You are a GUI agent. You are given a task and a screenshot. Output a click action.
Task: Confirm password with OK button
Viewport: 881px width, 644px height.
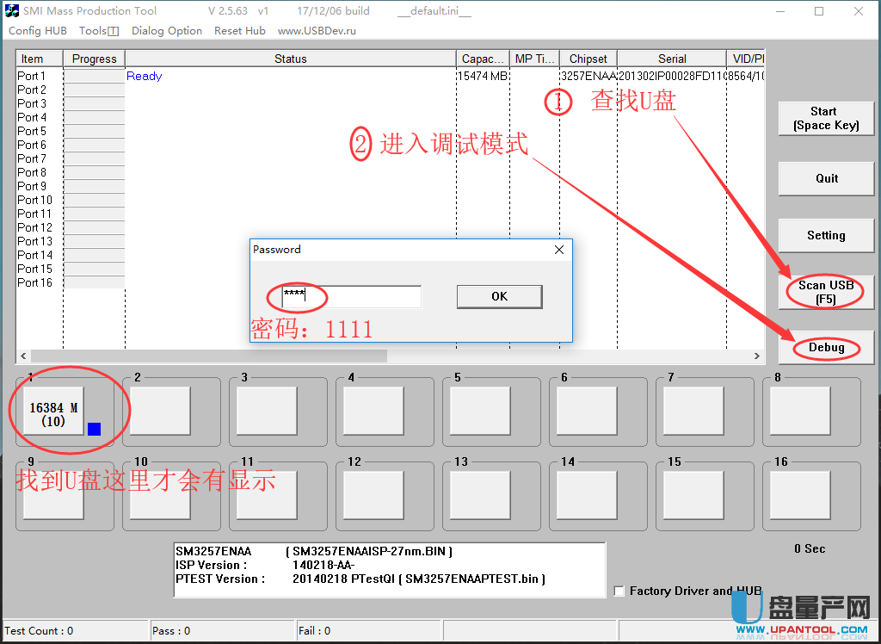pos(499,296)
